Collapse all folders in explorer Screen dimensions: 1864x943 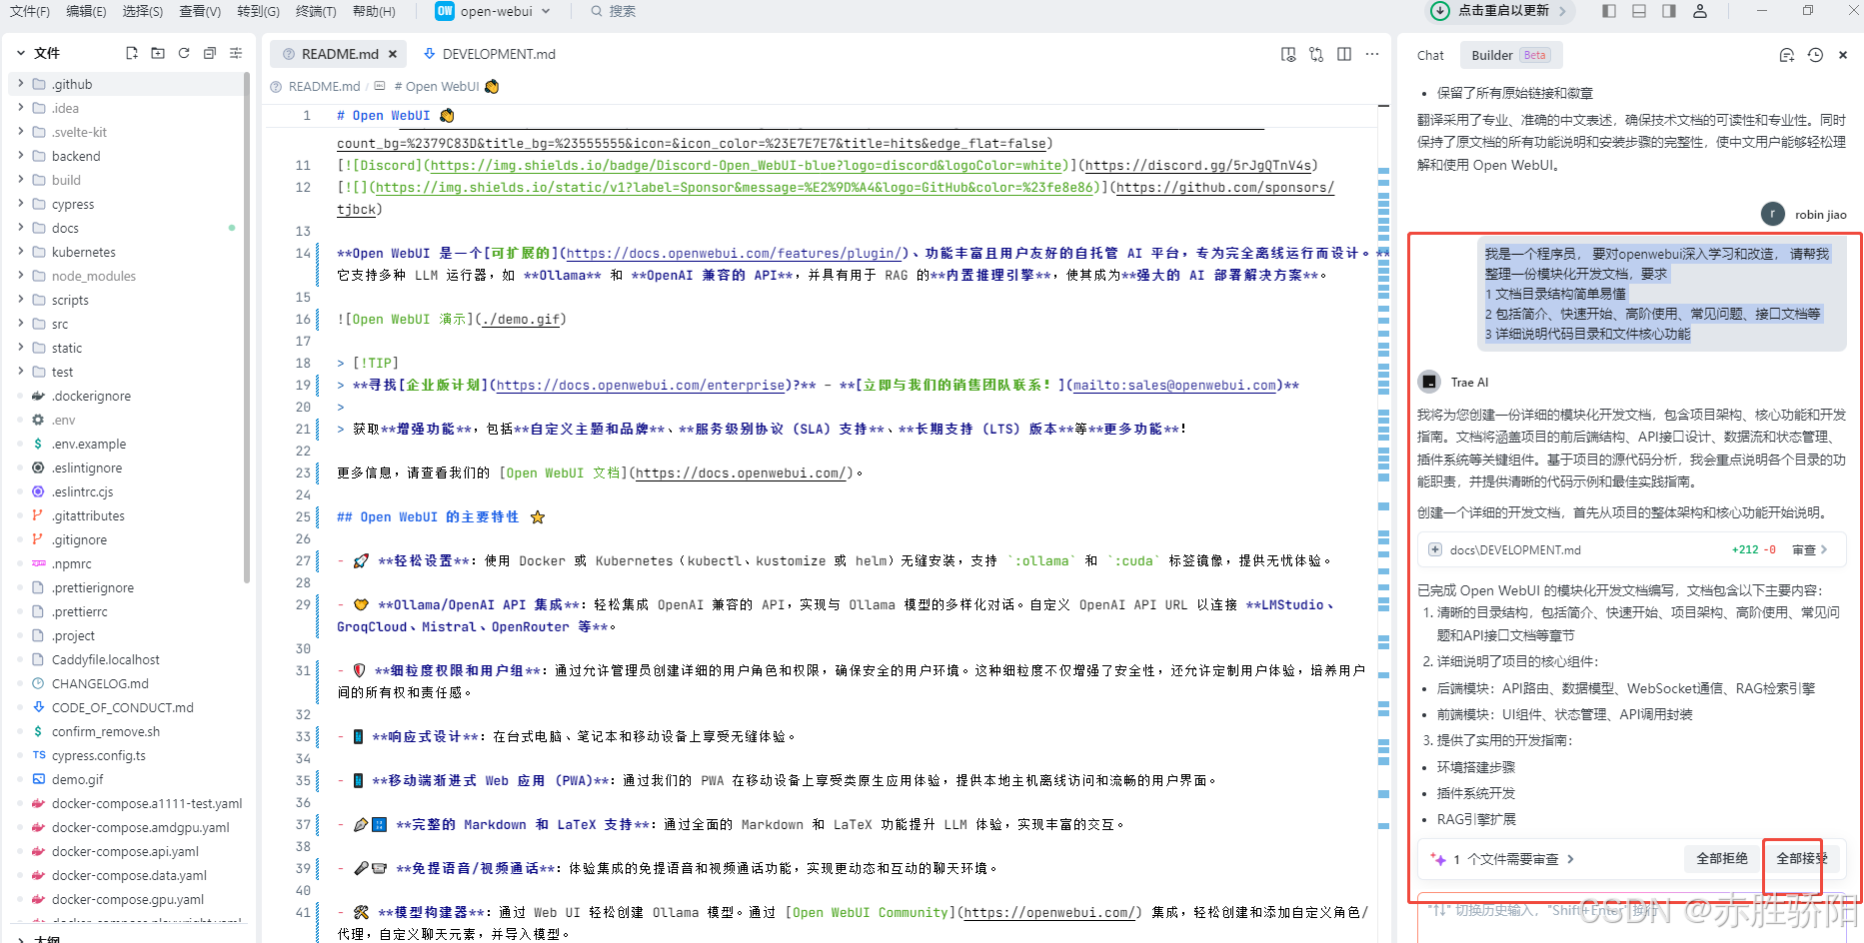210,53
